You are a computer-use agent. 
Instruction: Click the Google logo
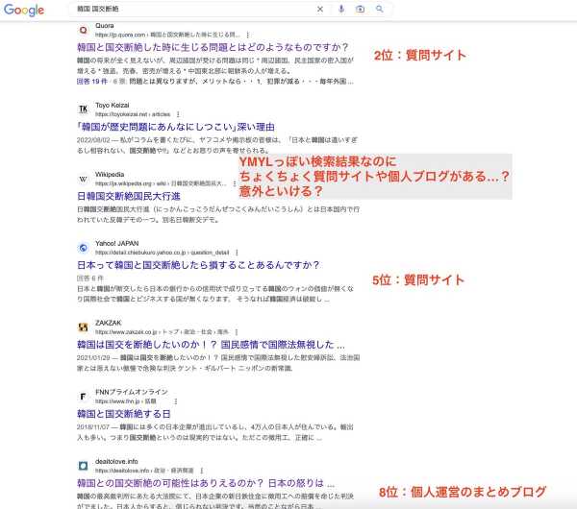tap(24, 10)
